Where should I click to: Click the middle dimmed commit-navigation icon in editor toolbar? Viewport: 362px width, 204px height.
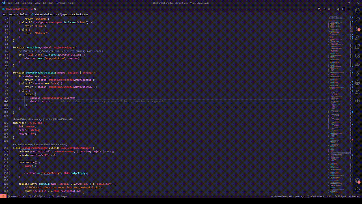[x=329, y=9]
